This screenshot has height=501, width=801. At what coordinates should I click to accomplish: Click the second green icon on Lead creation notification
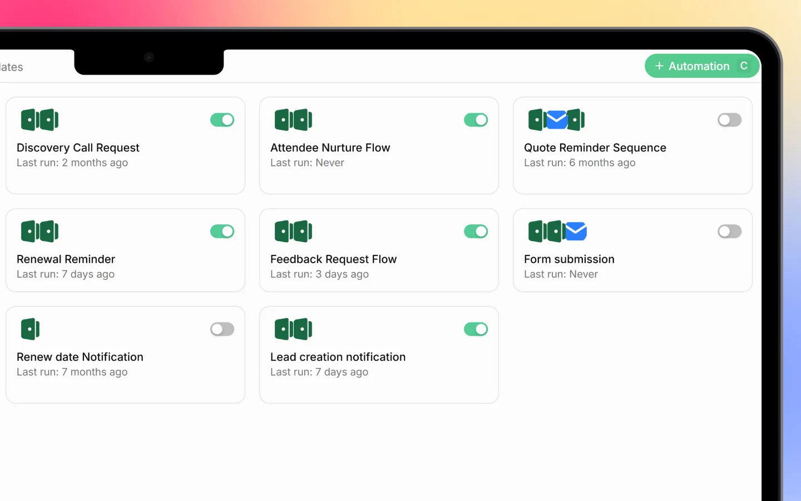click(303, 329)
